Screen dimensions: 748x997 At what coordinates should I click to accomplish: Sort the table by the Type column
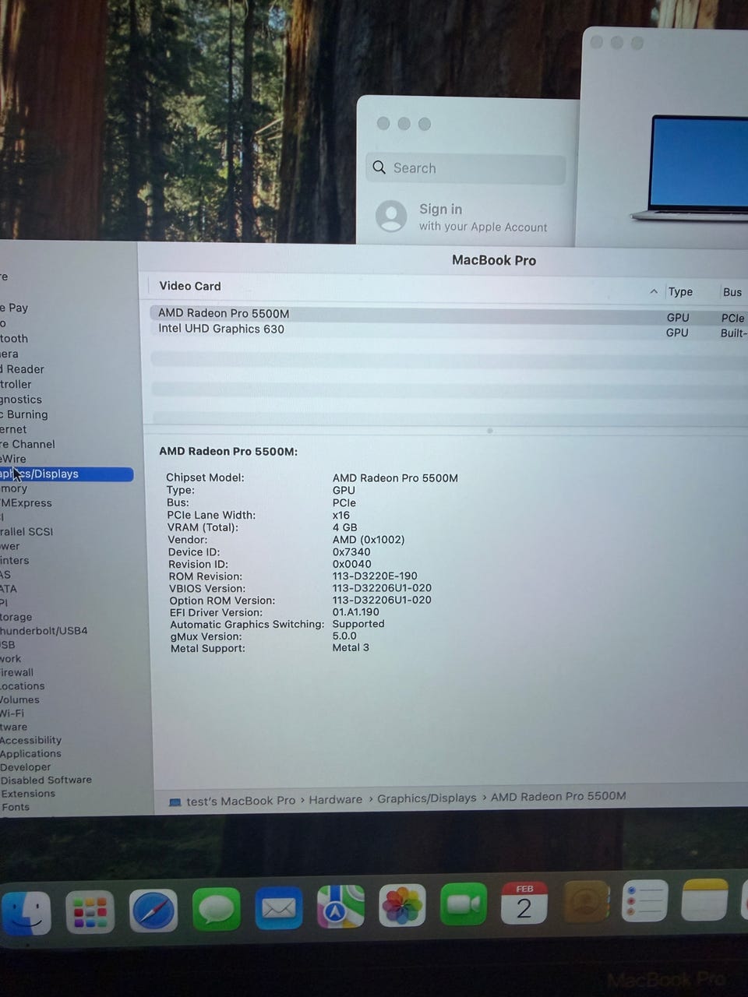point(680,291)
